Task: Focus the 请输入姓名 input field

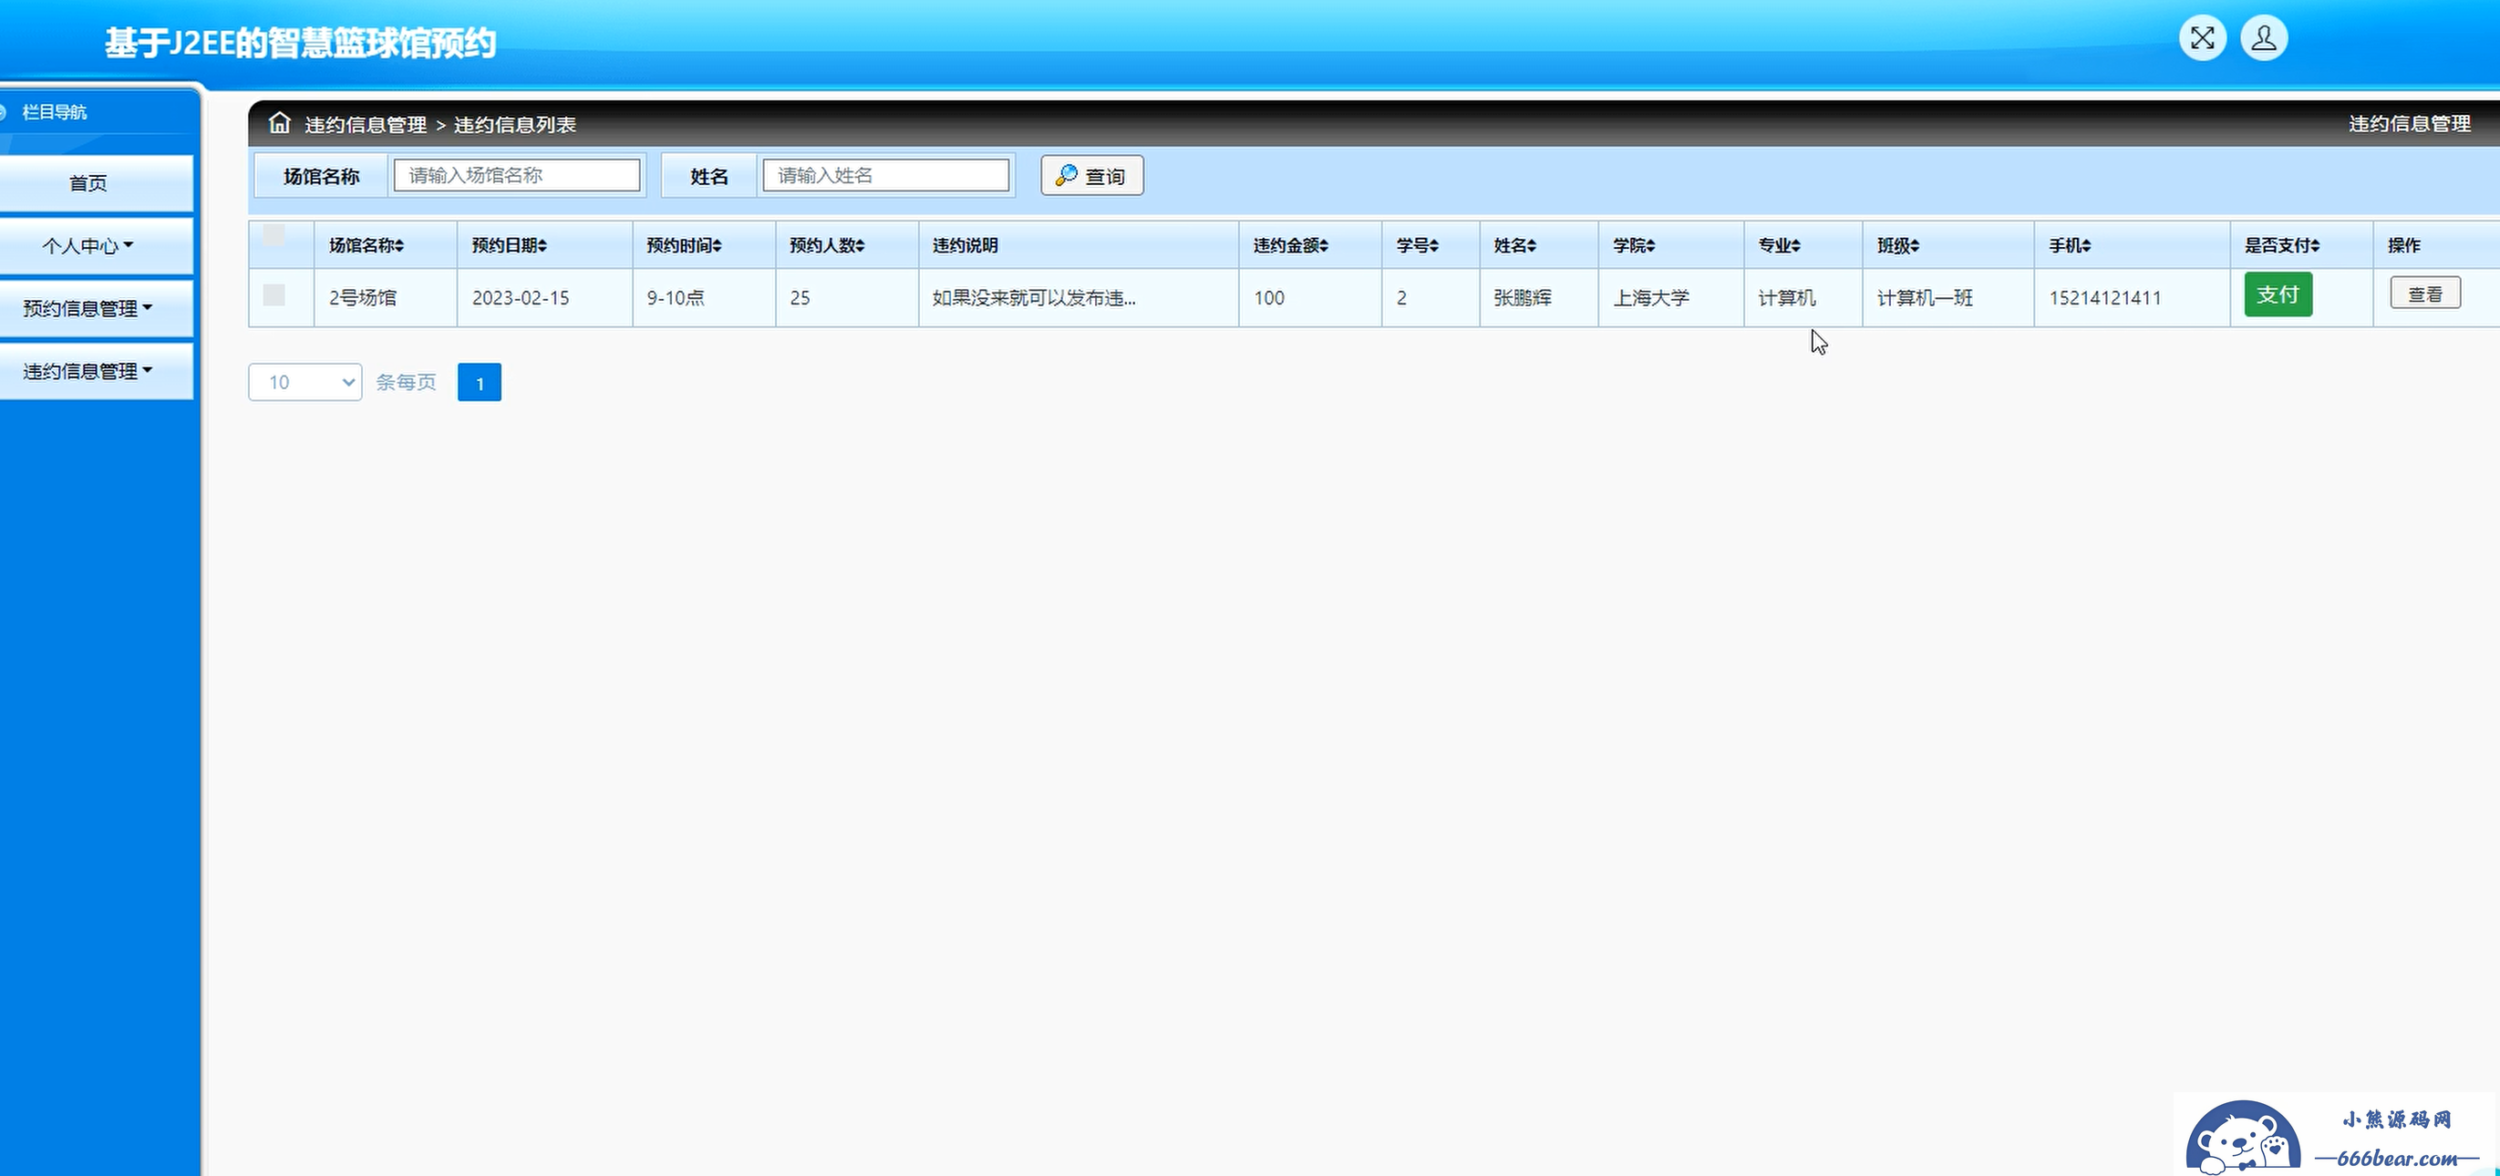Action: tap(886, 176)
